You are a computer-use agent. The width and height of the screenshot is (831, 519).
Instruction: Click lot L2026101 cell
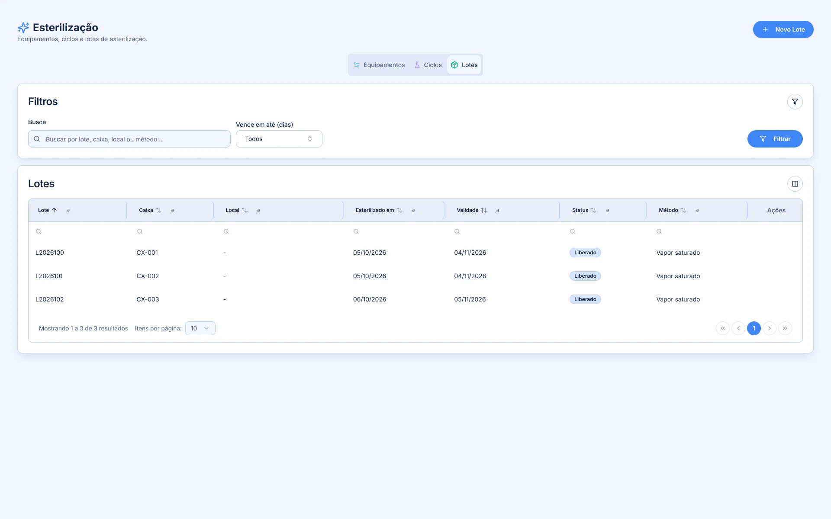pyautogui.click(x=49, y=276)
